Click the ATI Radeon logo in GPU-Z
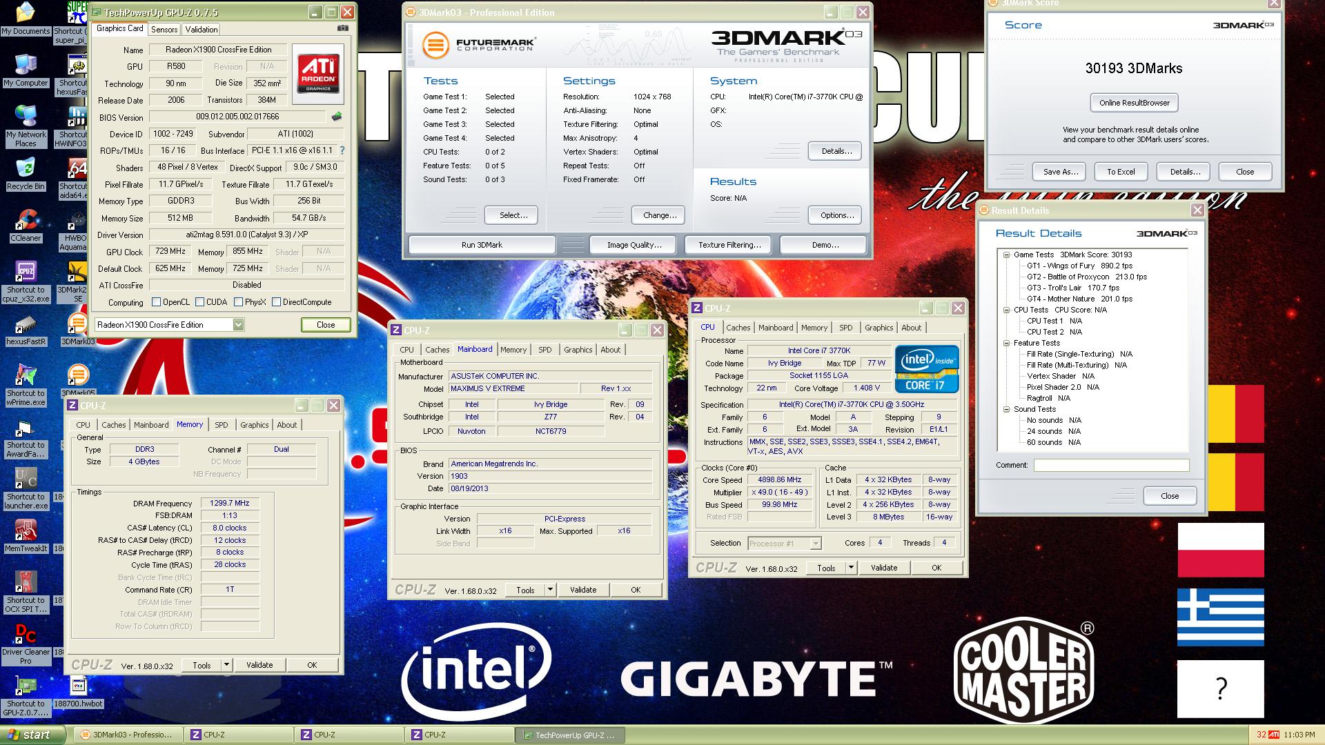The width and height of the screenshot is (1325, 745). click(x=318, y=74)
